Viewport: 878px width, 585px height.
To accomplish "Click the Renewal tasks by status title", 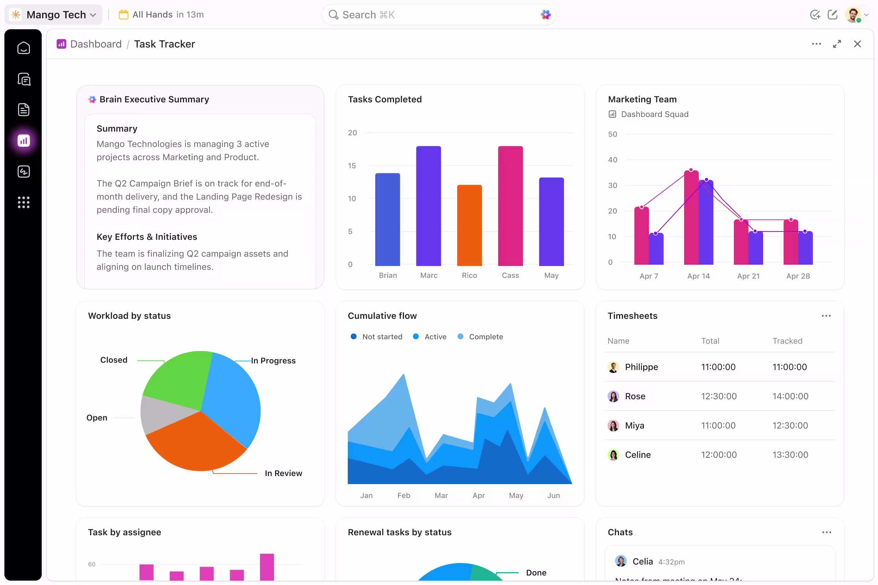I will tap(399, 532).
